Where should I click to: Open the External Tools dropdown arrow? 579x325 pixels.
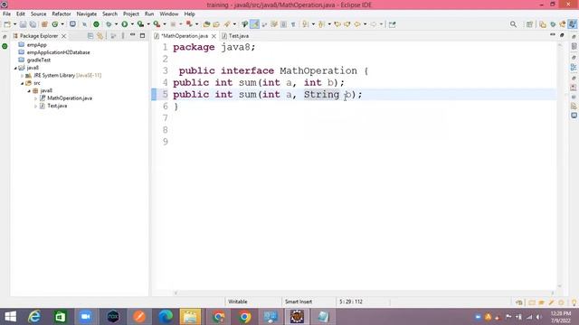tap(165, 24)
